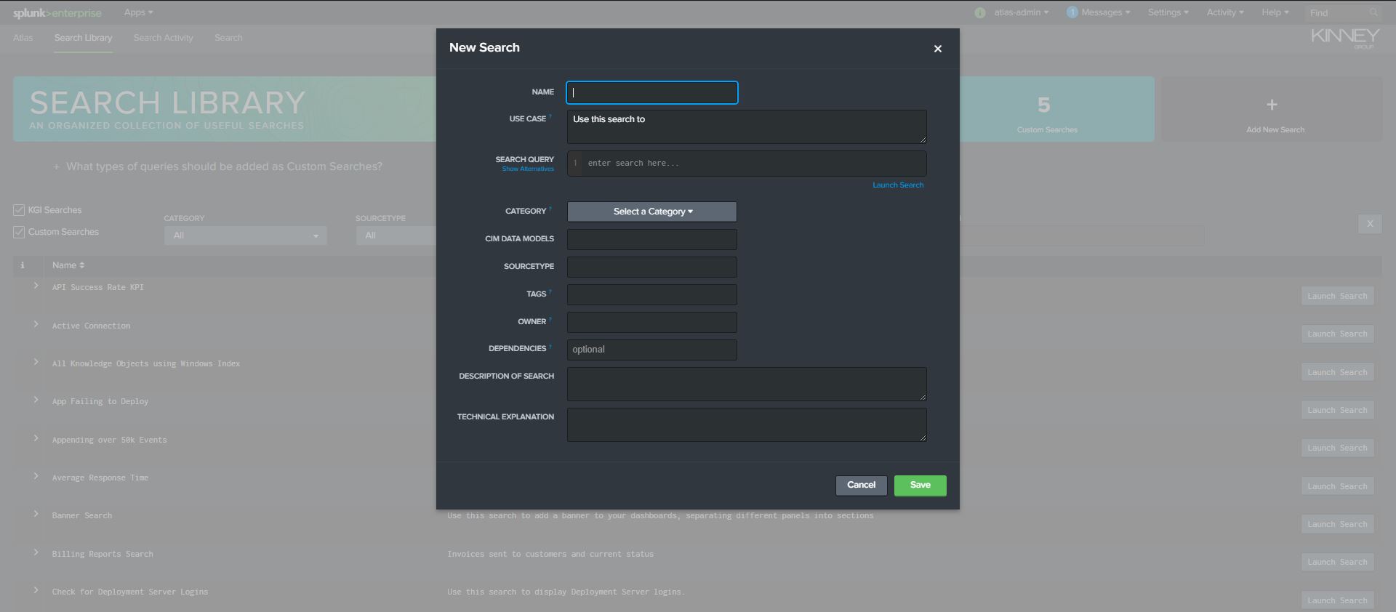Switch to Search Activity tab

164,38
